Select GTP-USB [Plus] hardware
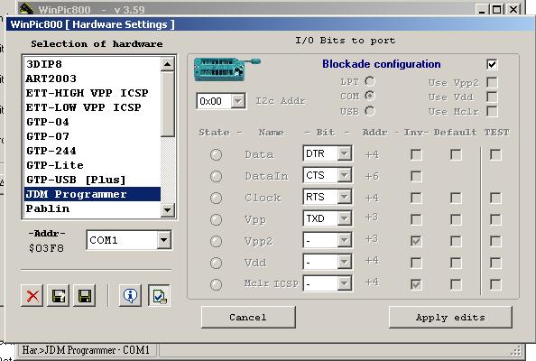Viewport: 536px width, 361px height. (x=92, y=180)
